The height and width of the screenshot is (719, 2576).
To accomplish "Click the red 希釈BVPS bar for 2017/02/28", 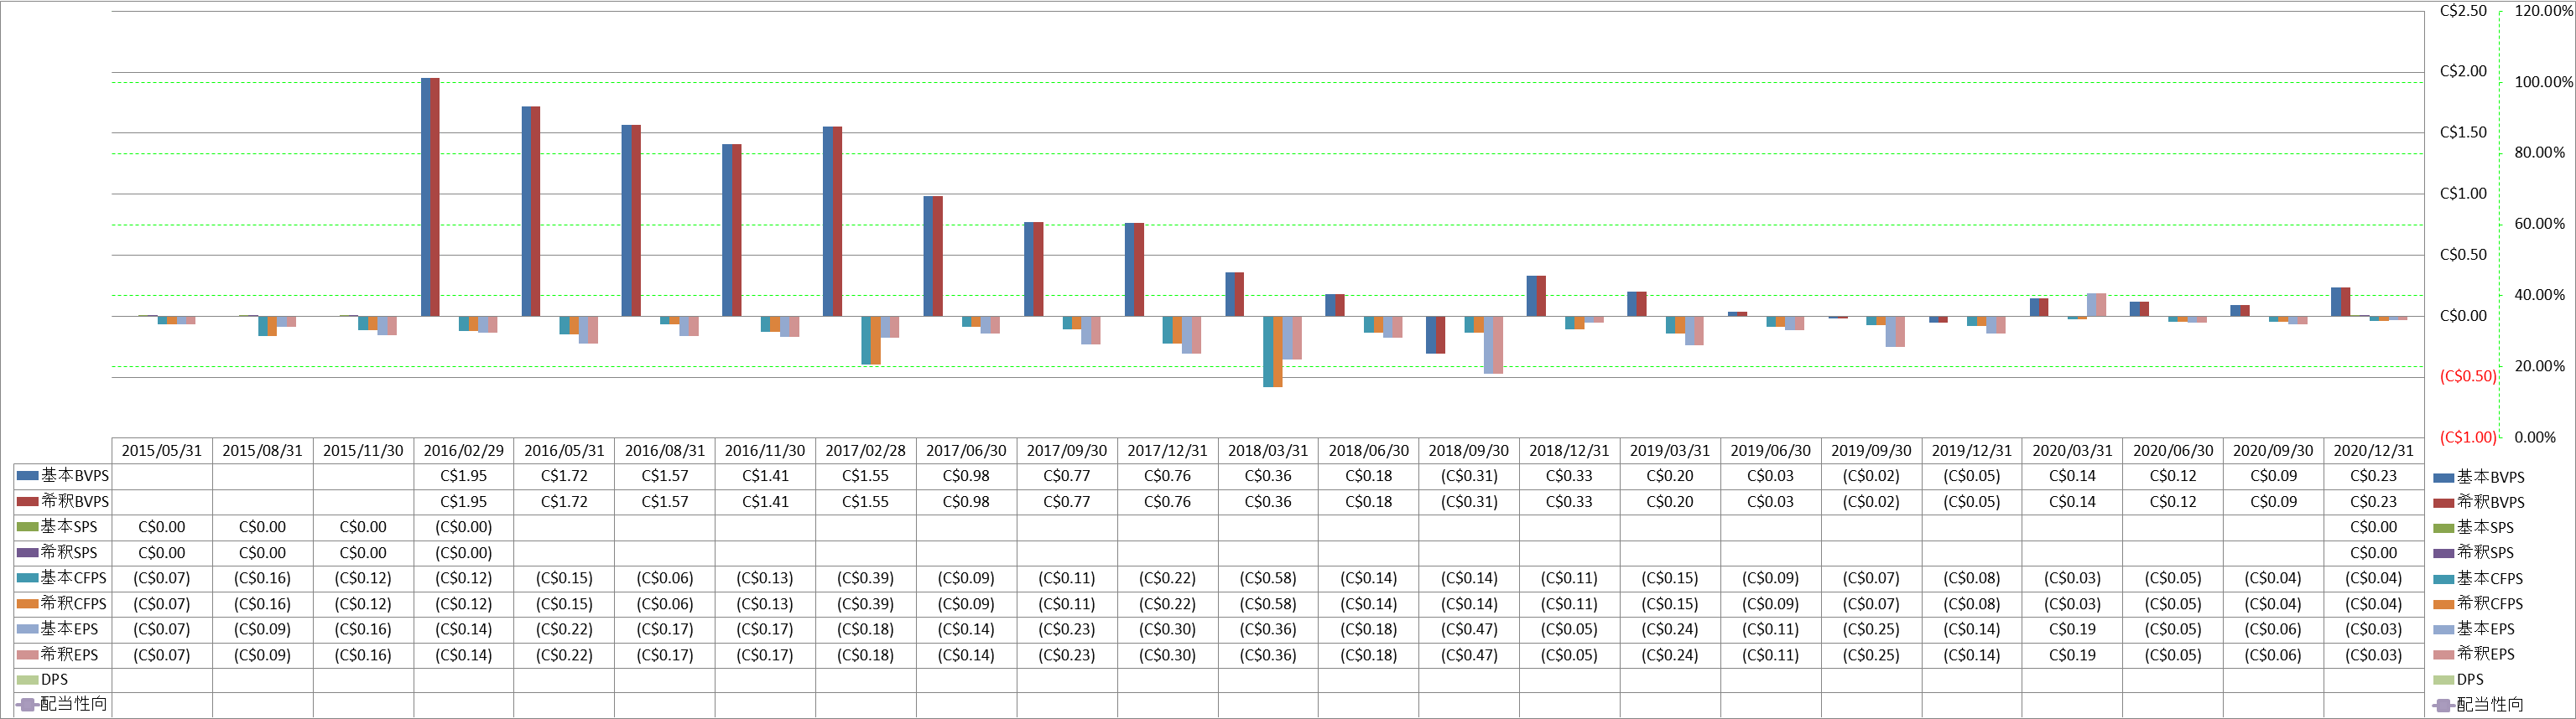I will coord(837,222).
